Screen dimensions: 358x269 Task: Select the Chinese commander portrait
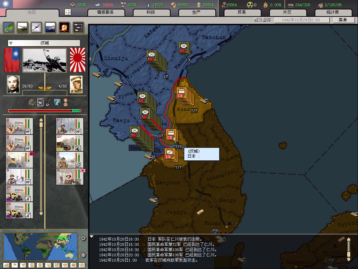click(13, 84)
